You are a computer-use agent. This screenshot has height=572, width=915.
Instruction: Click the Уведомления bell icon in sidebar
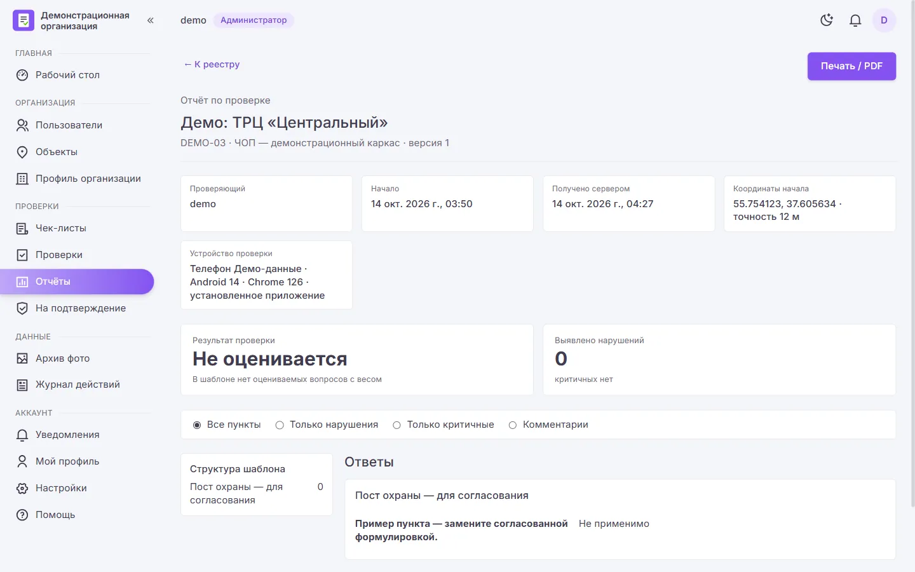pyautogui.click(x=22, y=435)
